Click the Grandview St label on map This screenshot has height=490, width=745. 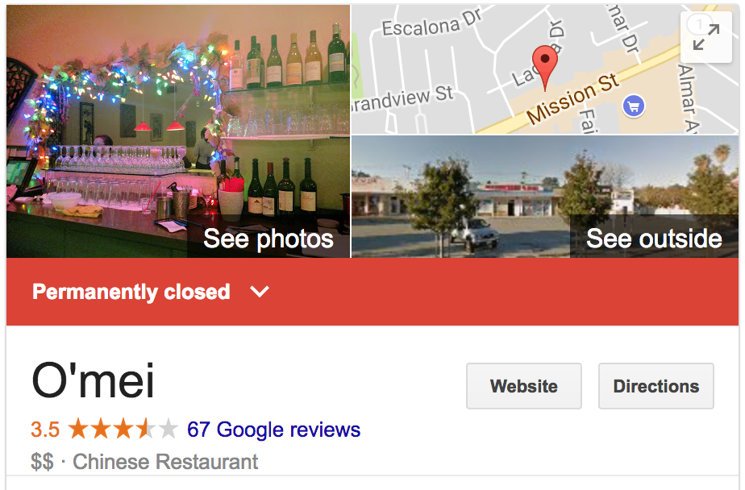(x=402, y=99)
